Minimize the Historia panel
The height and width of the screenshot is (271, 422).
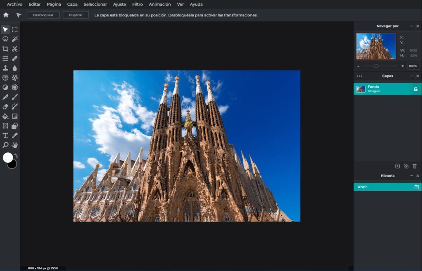(x=411, y=176)
